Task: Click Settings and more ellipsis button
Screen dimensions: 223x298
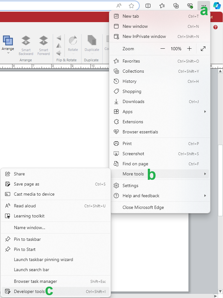Action: [x=204, y=6]
